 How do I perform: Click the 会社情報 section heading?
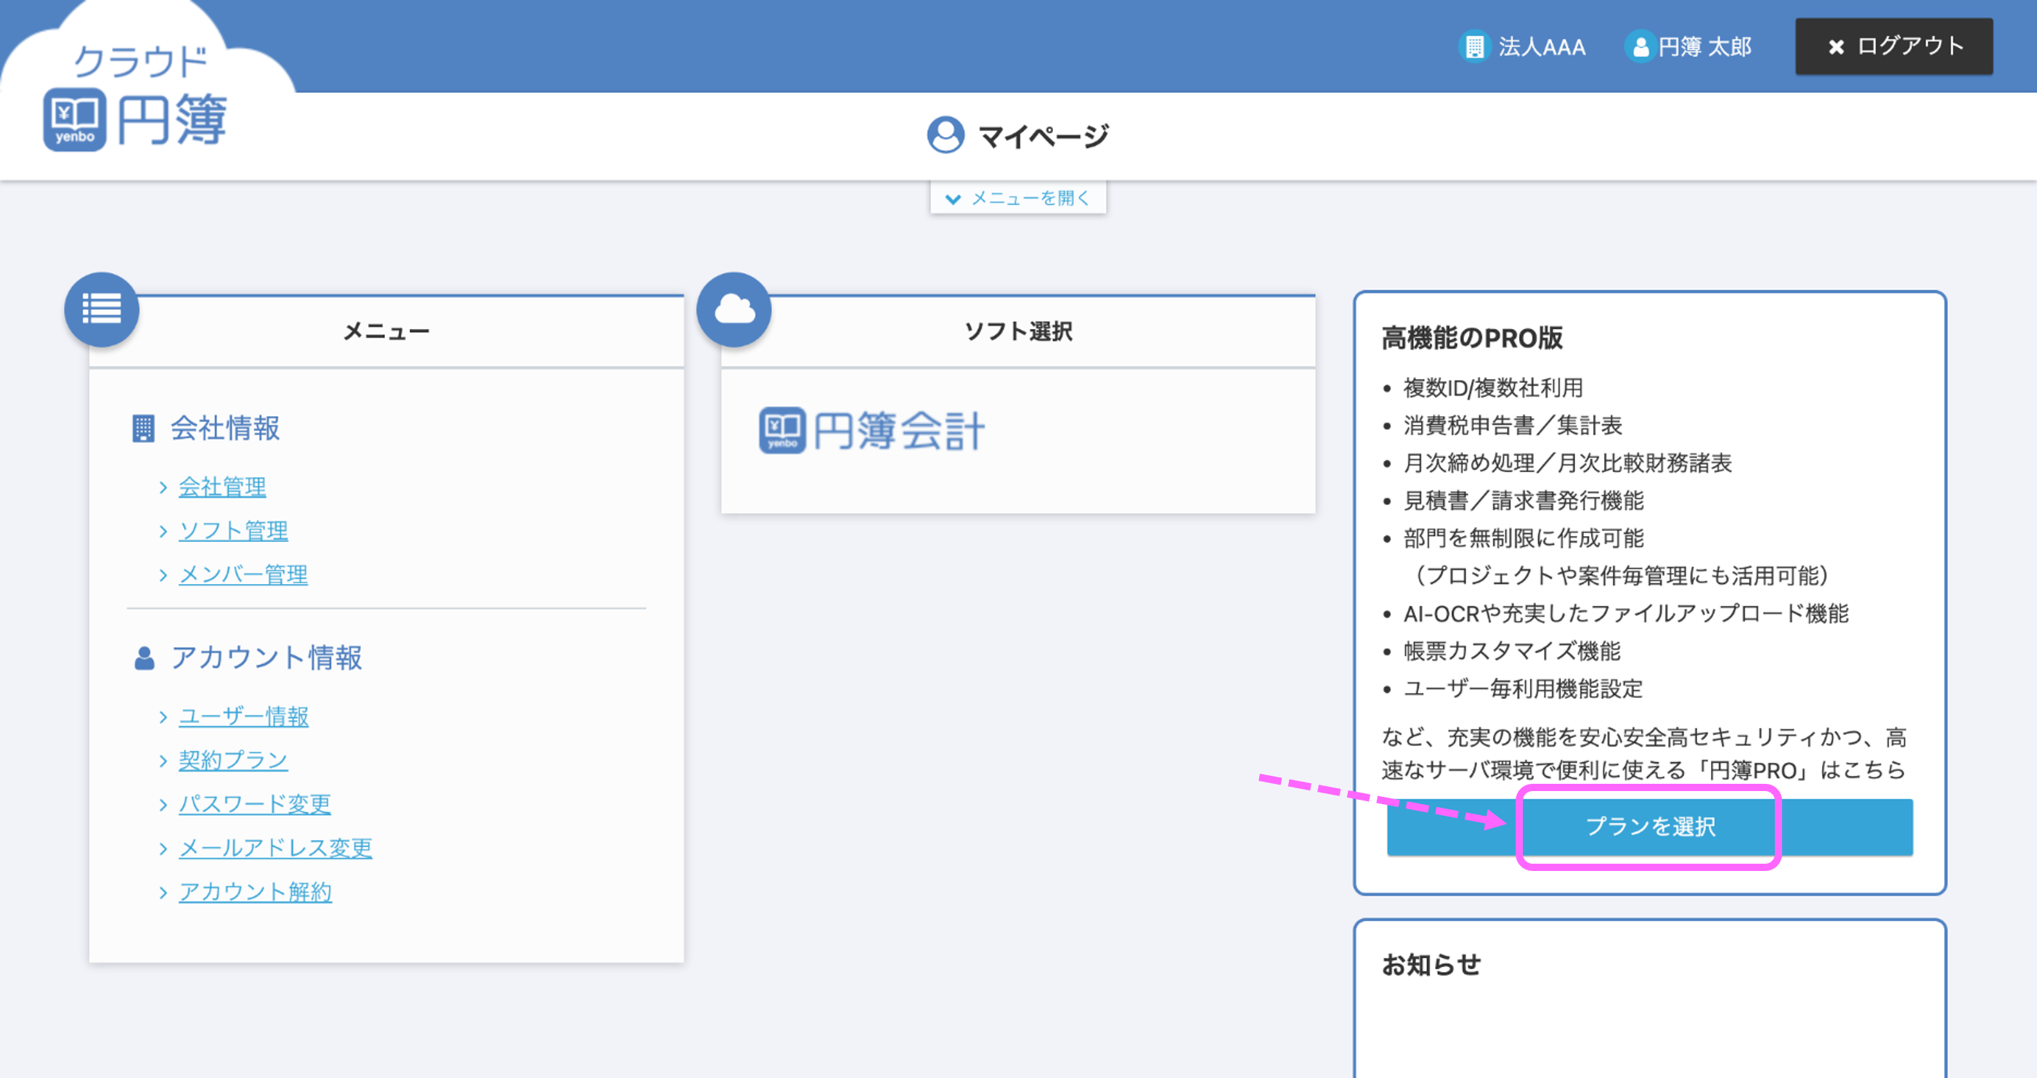click(225, 428)
